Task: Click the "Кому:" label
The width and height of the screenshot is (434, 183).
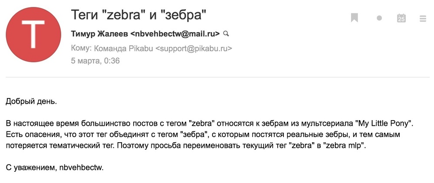Action: [81, 48]
